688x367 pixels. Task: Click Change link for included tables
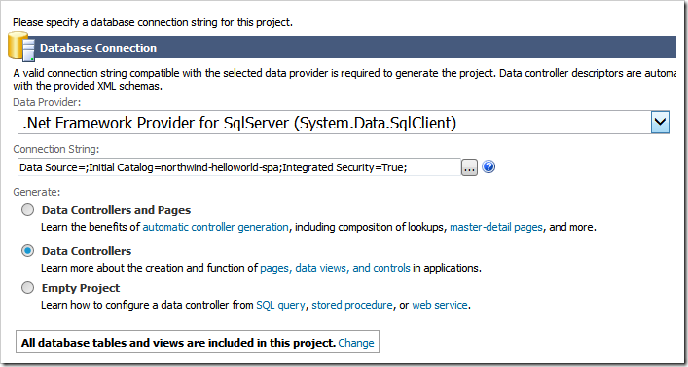pyautogui.click(x=356, y=343)
